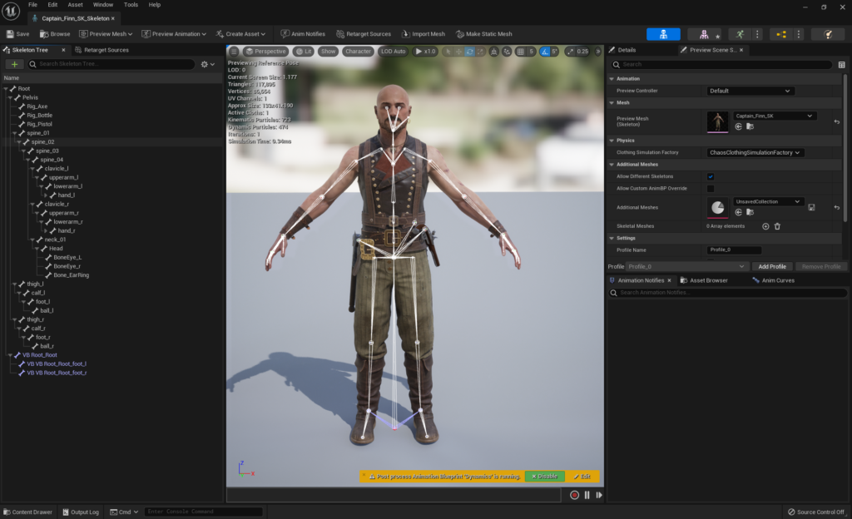Empty the Skeletal Meshes array with trash icon
852x519 pixels.
(777, 226)
